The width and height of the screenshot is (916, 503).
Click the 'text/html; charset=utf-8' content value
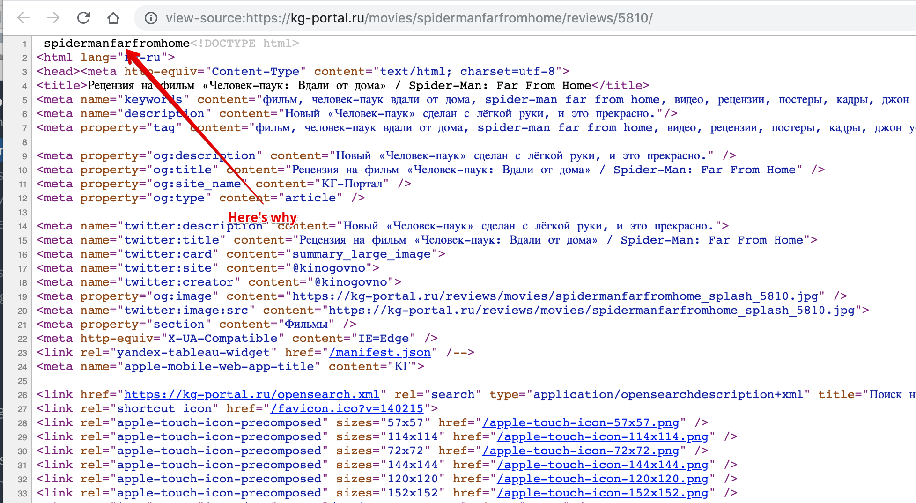pyautogui.click(x=467, y=71)
